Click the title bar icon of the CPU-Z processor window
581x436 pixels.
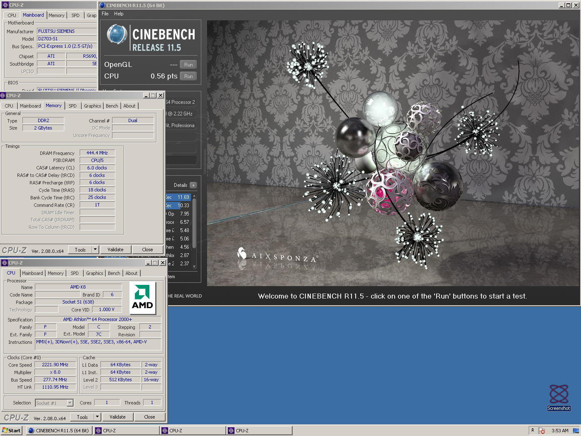[5, 263]
